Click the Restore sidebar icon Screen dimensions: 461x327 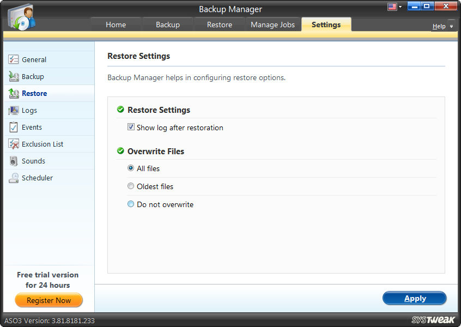[14, 93]
